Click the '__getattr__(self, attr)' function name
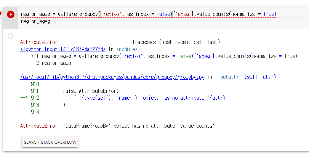This screenshot has height=160, width=309. [x=245, y=77]
